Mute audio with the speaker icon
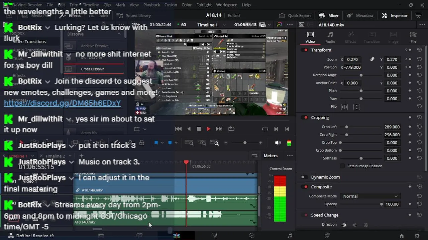428x240 pixels. coord(278,143)
